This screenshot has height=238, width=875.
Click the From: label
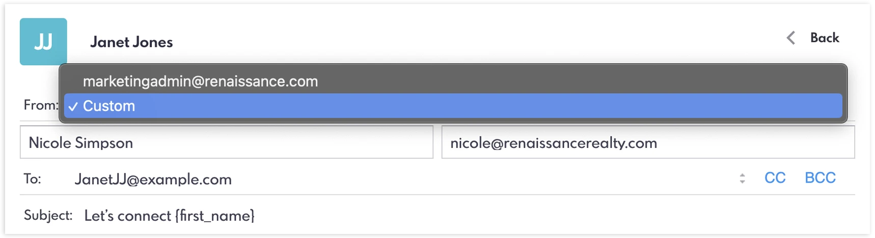(x=40, y=105)
